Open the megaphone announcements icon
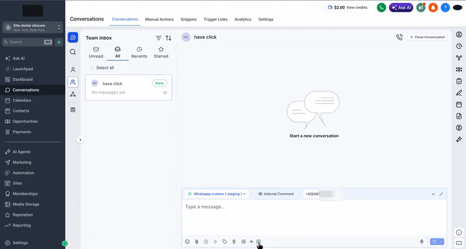This screenshot has width=466, height=249. pos(421,8)
